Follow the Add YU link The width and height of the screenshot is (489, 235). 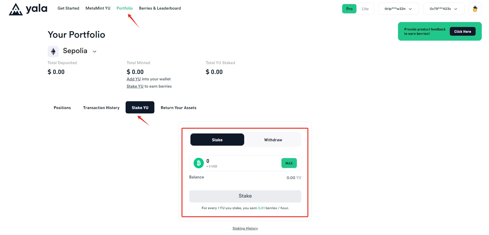coord(134,79)
